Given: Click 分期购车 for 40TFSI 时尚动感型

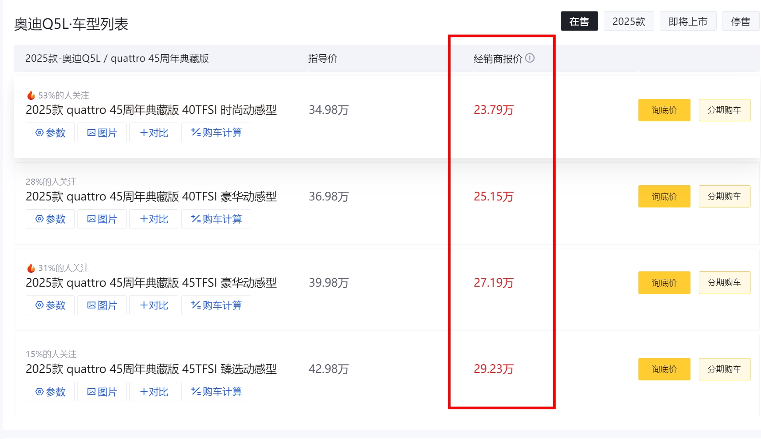Looking at the screenshot, I should point(724,110).
